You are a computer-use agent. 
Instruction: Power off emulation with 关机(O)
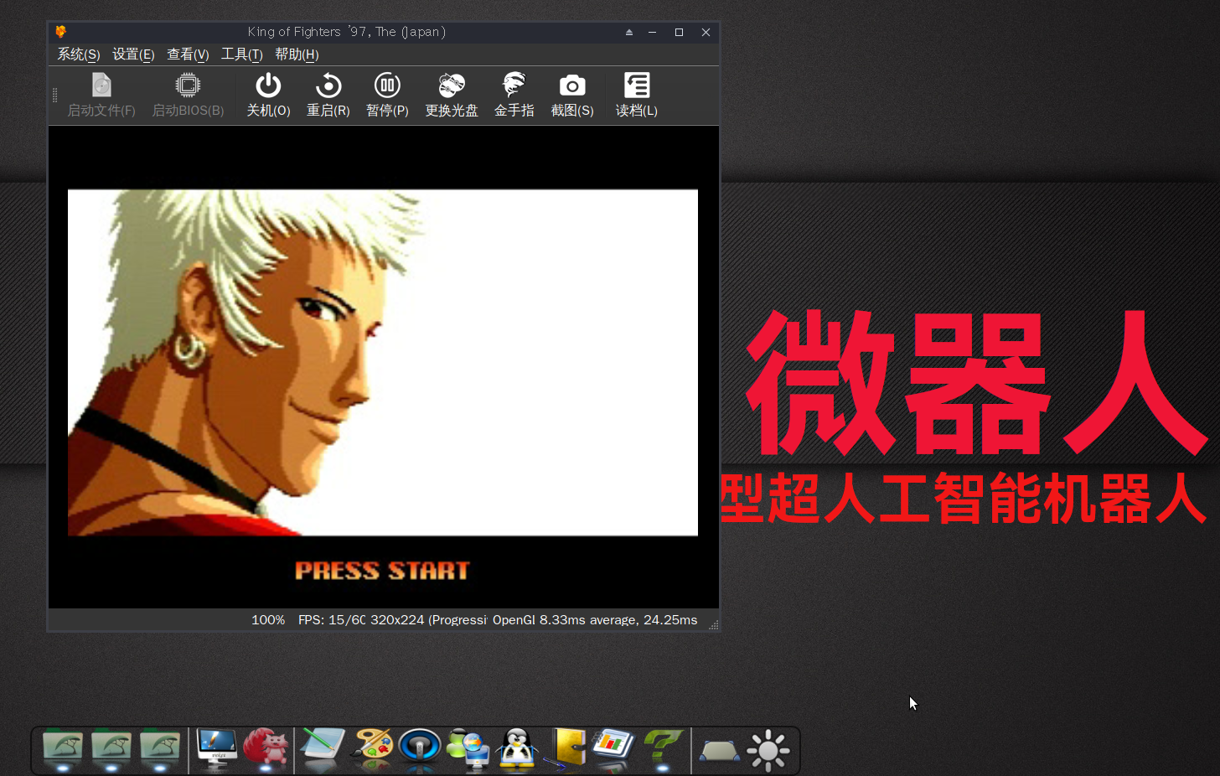(x=268, y=96)
